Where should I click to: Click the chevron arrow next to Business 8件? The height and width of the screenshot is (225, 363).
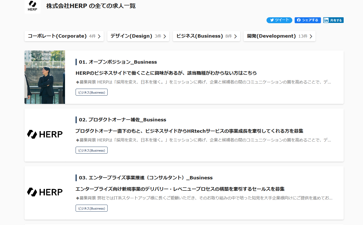point(235,36)
